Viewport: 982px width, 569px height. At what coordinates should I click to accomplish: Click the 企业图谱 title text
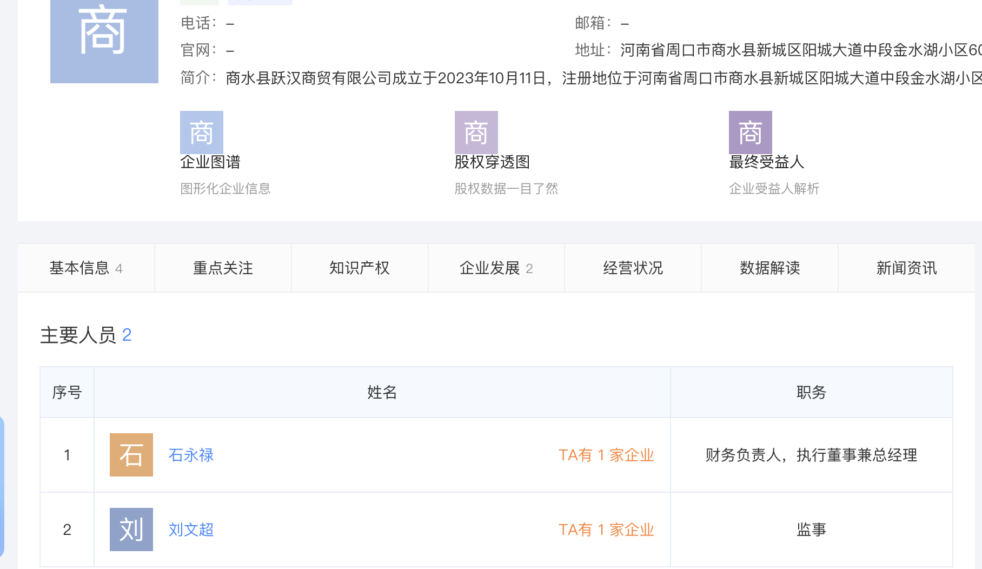(210, 162)
